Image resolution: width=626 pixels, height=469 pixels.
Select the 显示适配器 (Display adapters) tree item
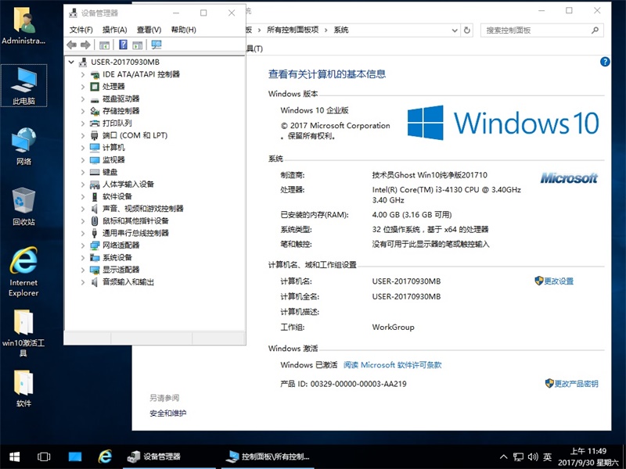click(x=121, y=270)
